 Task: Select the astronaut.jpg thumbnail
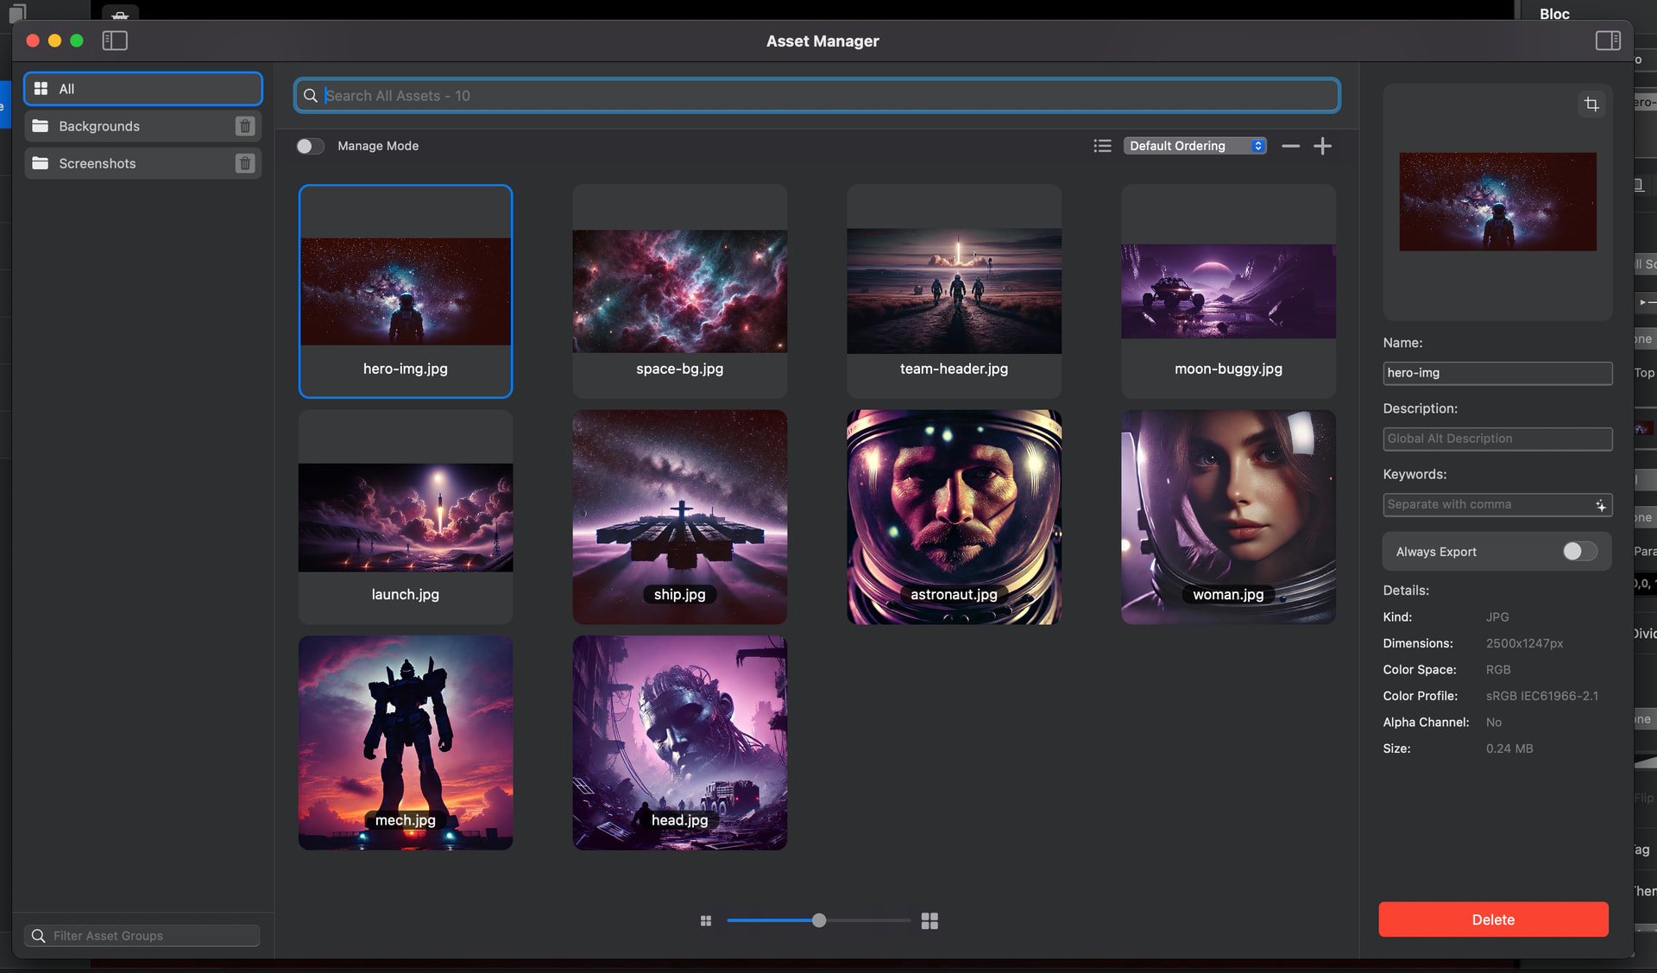(x=954, y=516)
